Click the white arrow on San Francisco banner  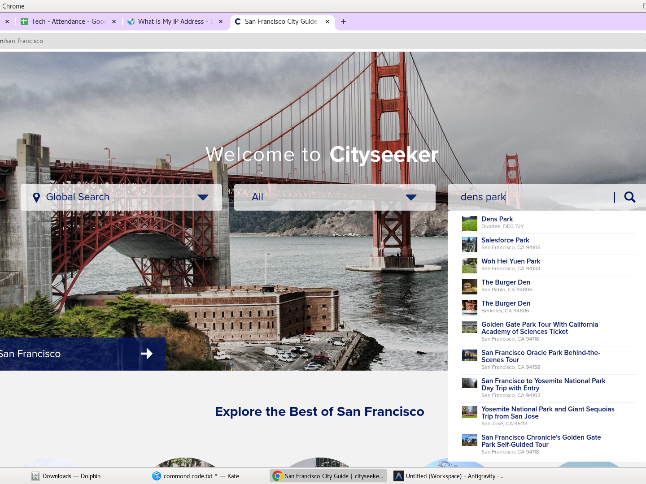(x=147, y=354)
